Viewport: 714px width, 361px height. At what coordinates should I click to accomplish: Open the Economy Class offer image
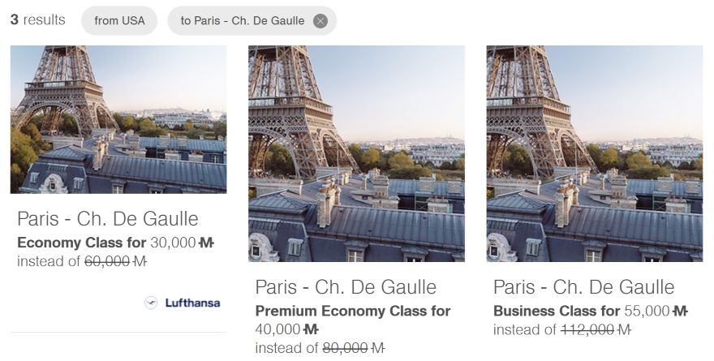(x=118, y=119)
